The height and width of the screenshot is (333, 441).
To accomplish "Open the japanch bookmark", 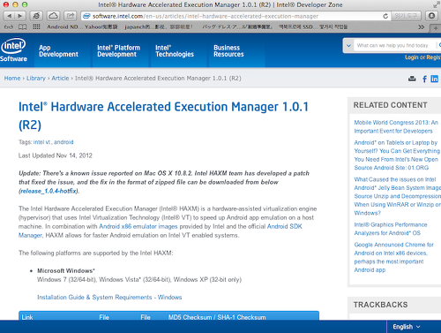I will [159, 27].
